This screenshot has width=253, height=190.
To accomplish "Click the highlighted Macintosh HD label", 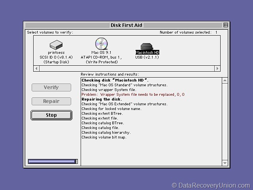I will coord(147,53).
